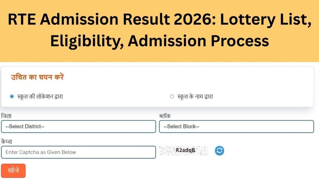
Task: Select the "स्कूल के नाम द्वारा" radio button
Action: click(x=172, y=96)
